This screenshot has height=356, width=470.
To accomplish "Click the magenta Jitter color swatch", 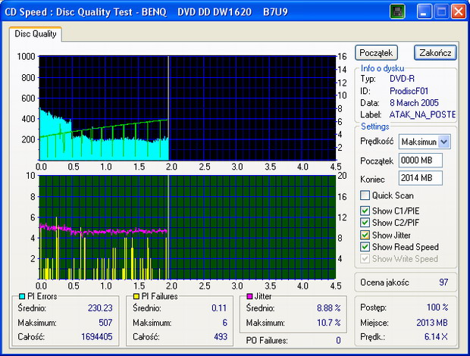I will click(249, 296).
